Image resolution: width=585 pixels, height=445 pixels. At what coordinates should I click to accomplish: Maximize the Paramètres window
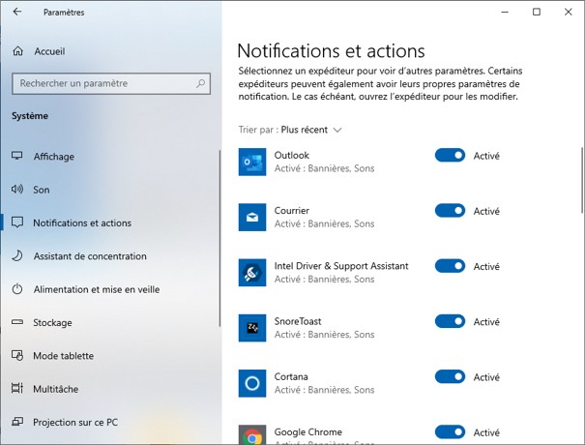click(x=537, y=12)
